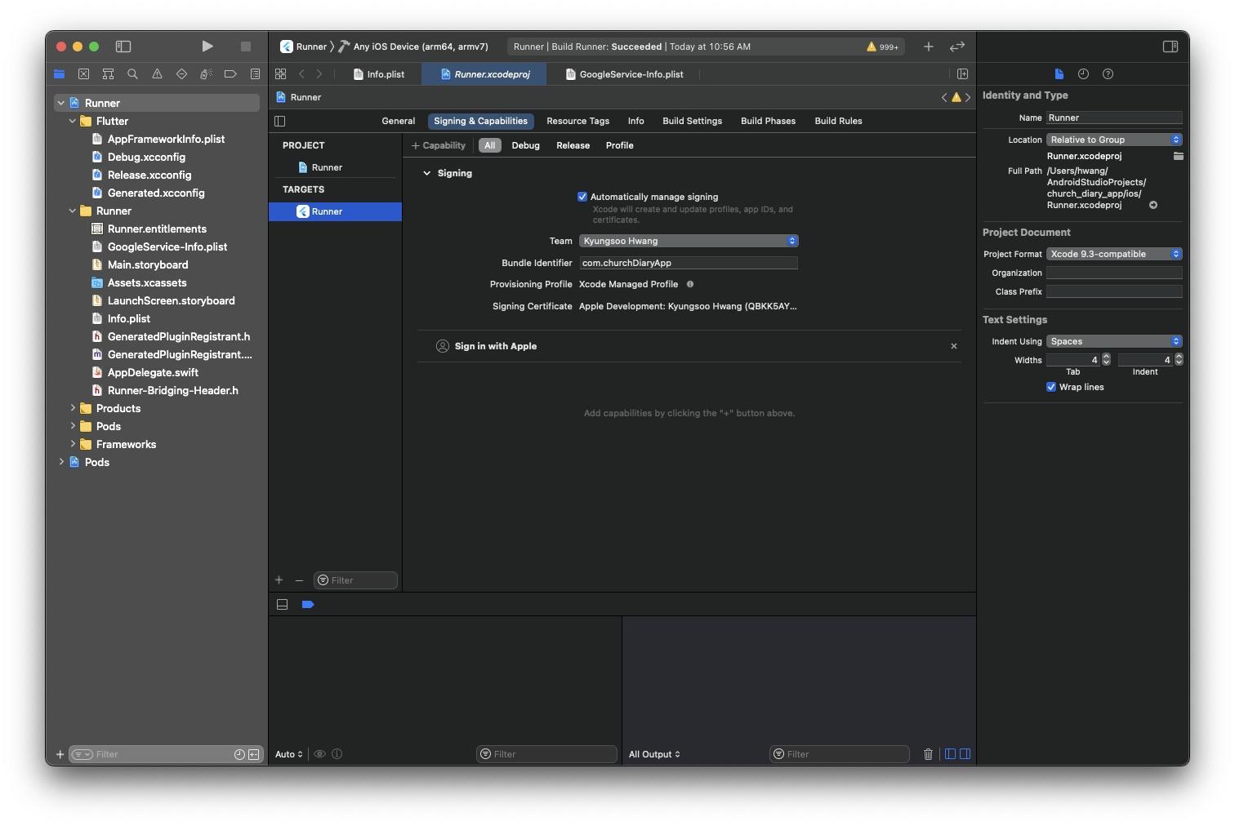Toggle the navigator sidebar

pos(123,47)
